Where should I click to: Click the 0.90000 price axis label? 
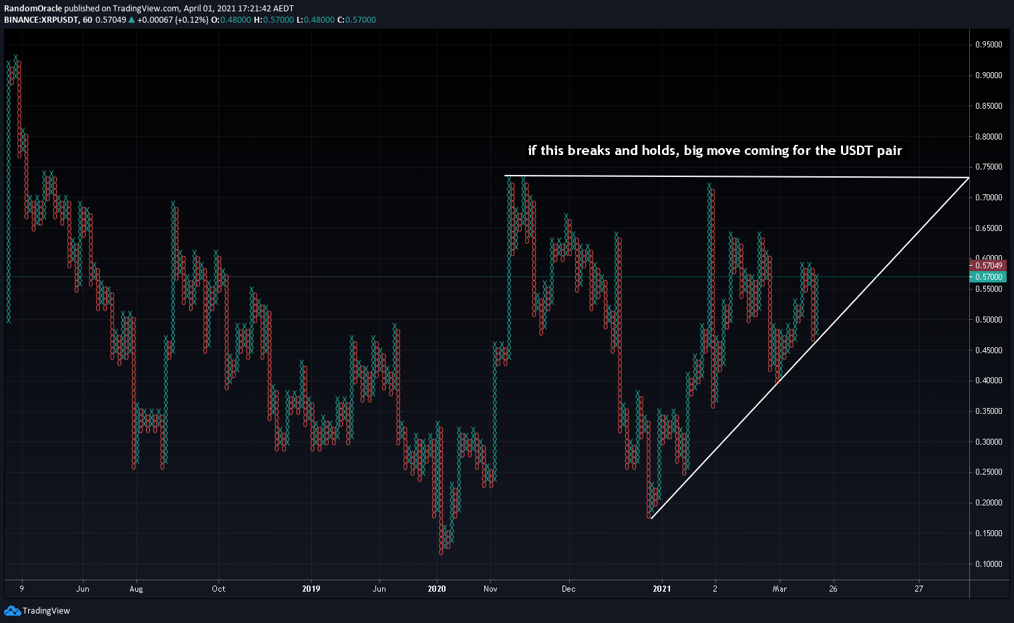coord(988,75)
